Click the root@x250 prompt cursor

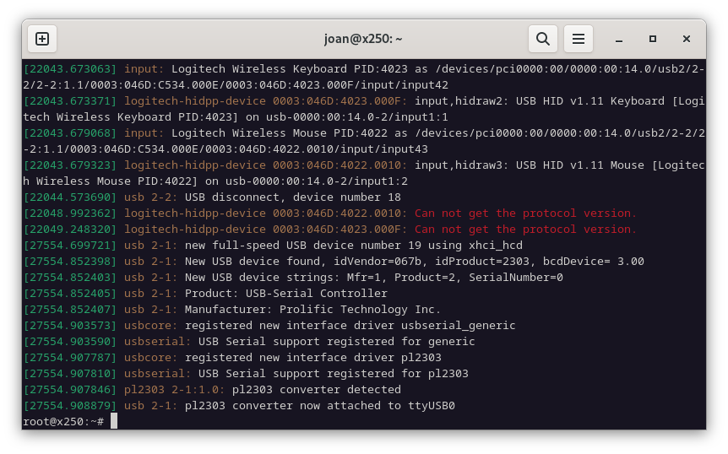coord(114,421)
